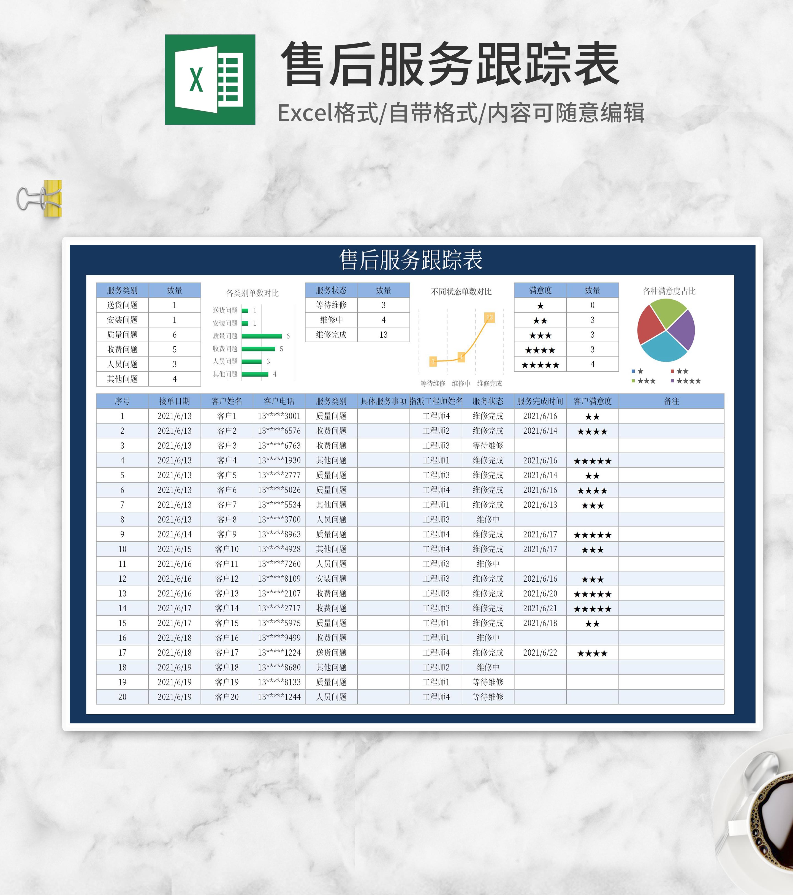This screenshot has height=895, width=793.
Task: Select cell with phone 13*****3001
Action: (279, 416)
